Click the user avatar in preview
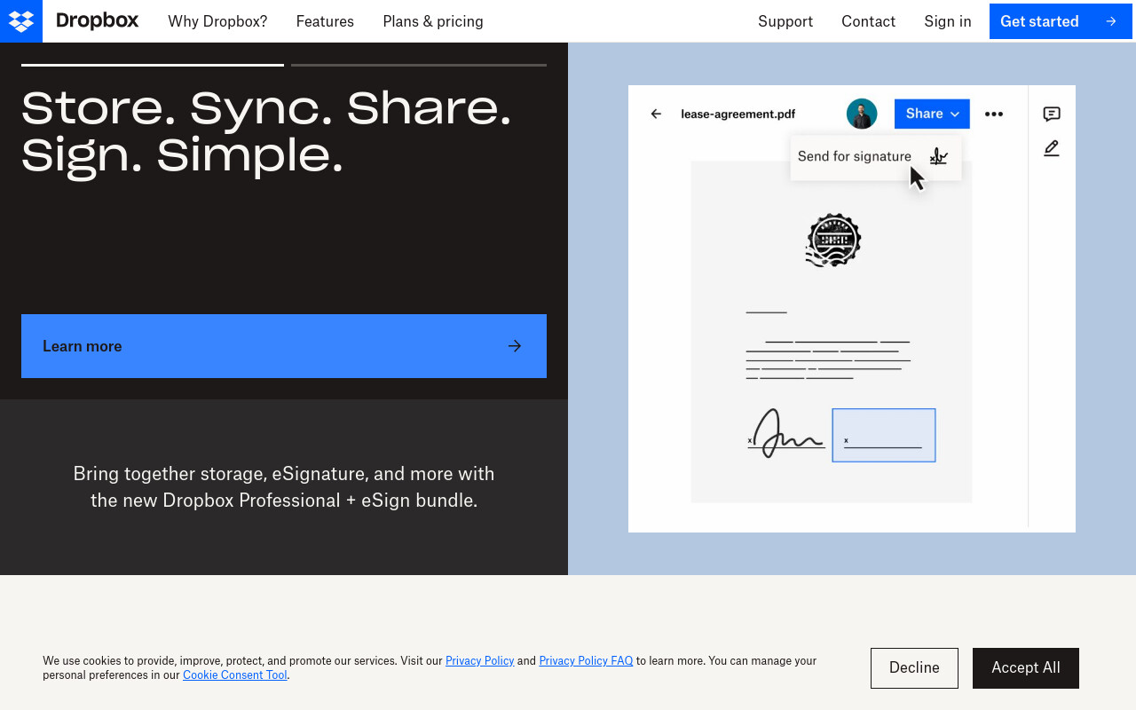This screenshot has height=710, width=1136. point(862,114)
